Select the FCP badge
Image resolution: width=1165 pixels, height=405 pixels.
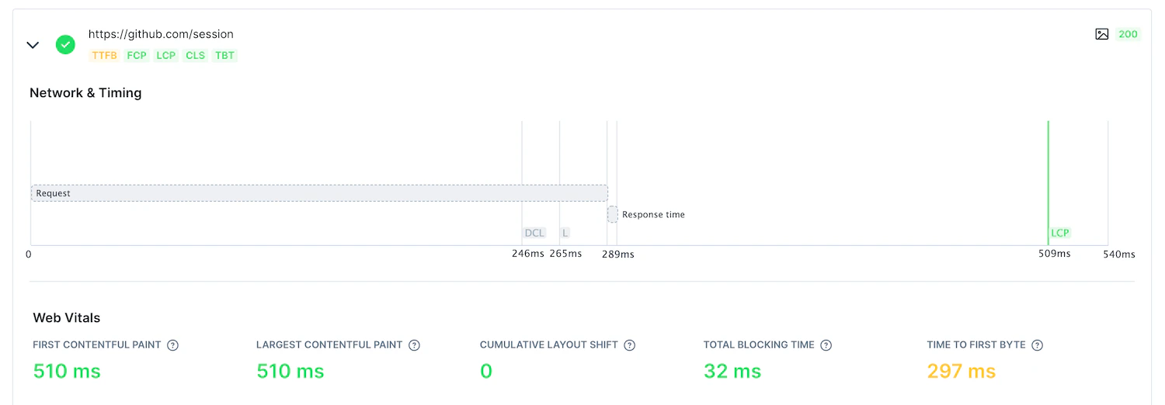click(x=137, y=56)
